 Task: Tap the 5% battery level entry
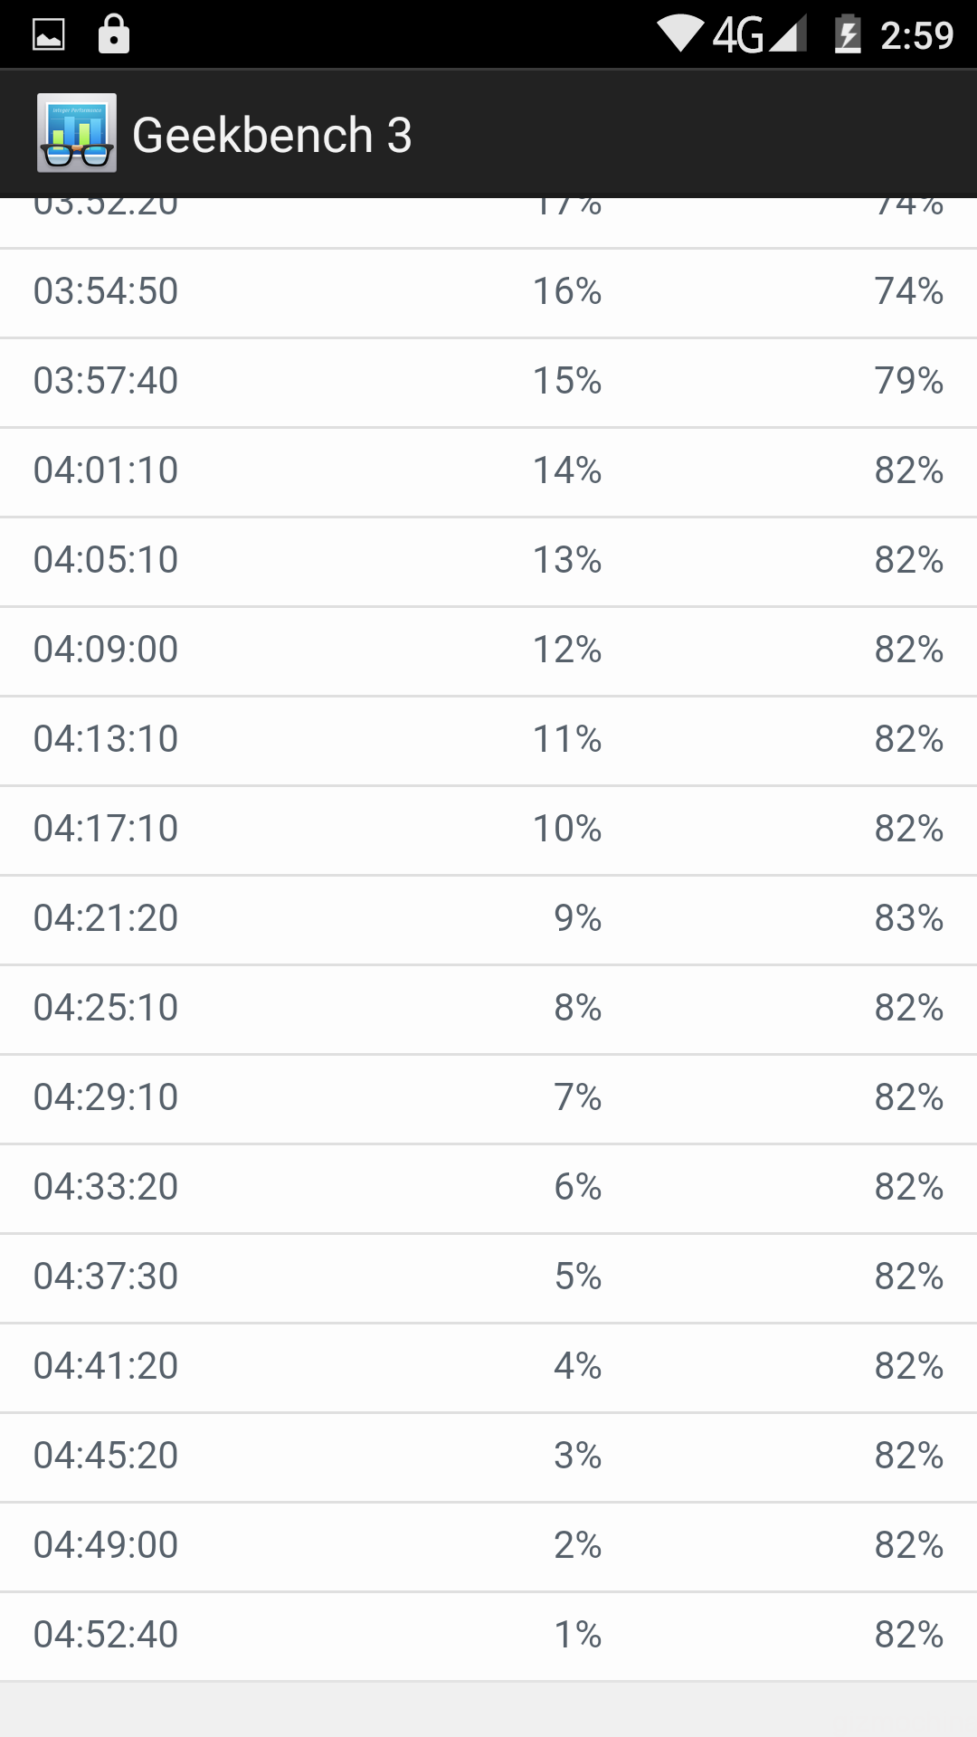tap(578, 1277)
